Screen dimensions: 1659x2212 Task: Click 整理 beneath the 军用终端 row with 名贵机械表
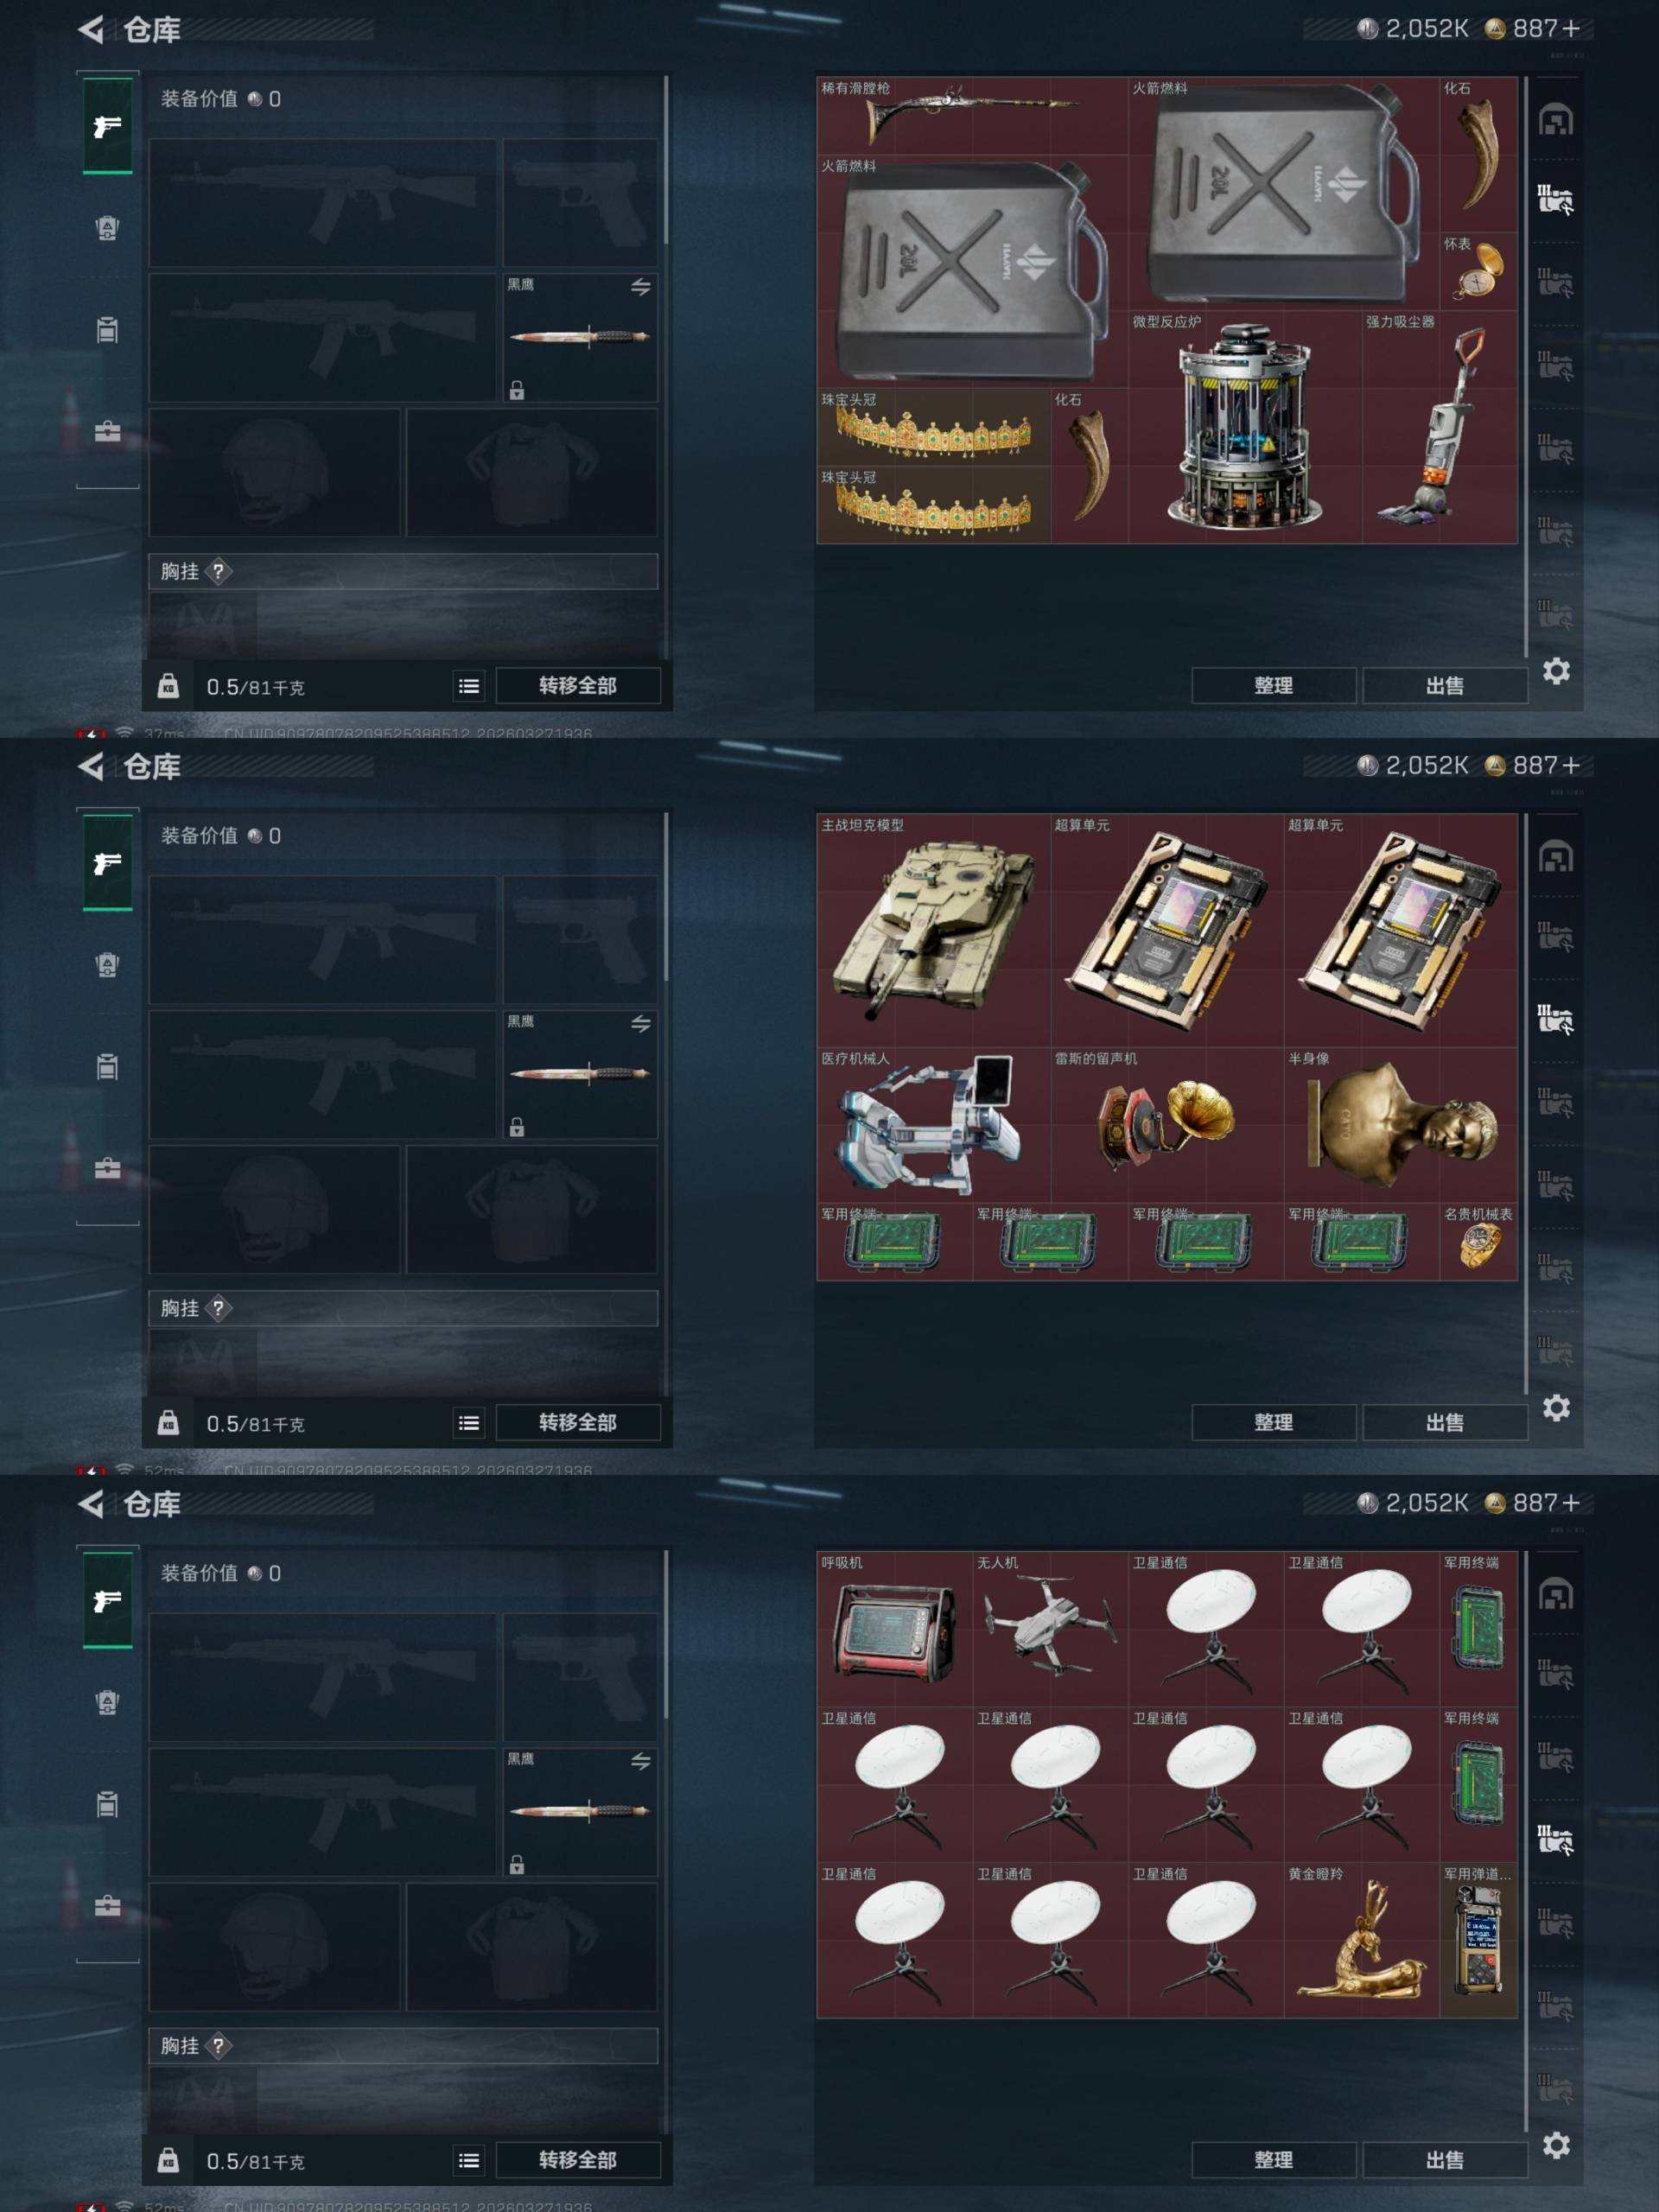[1273, 1422]
